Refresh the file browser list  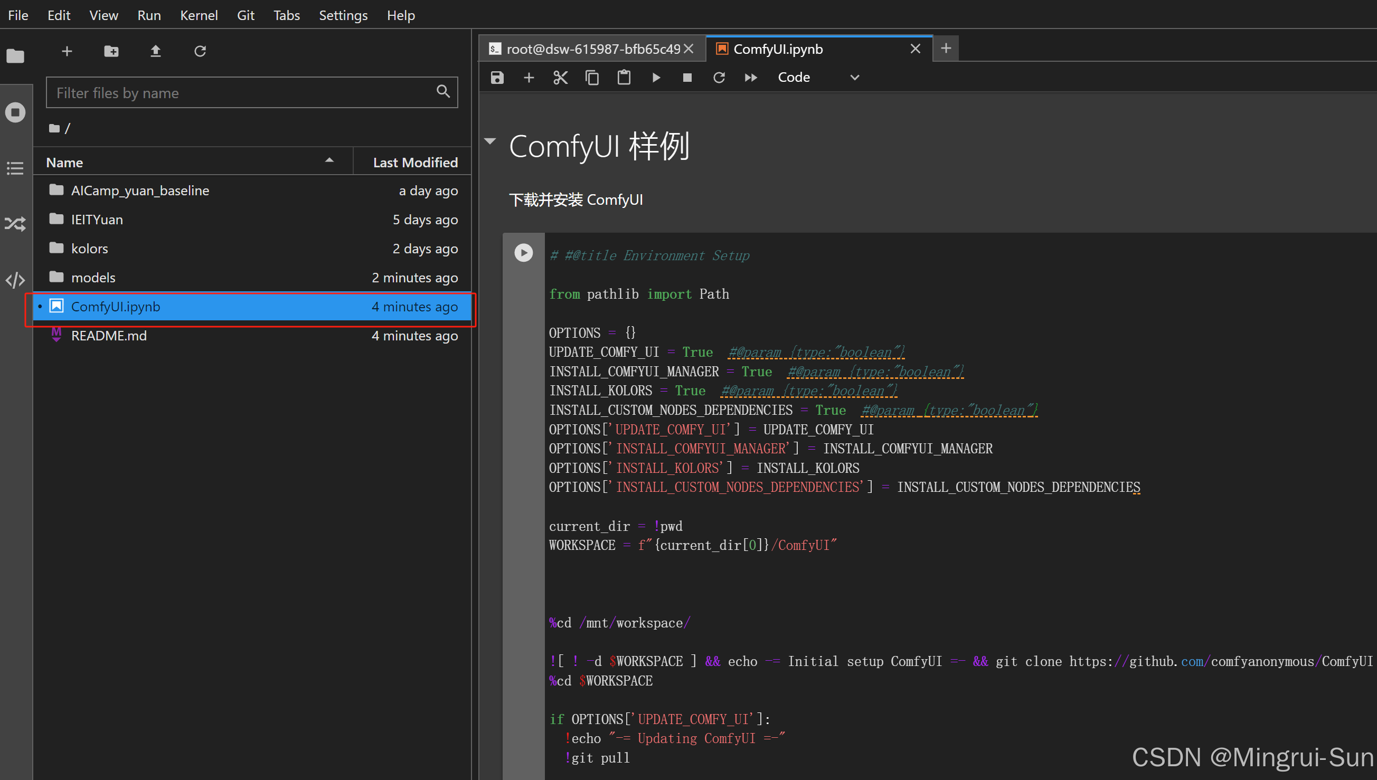coord(200,51)
